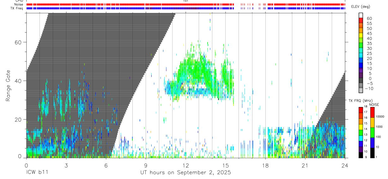Viewport: 388px width, 179px height.
Task: Select the yellow swatch in the ELEV colorbar
Action: click(361, 35)
